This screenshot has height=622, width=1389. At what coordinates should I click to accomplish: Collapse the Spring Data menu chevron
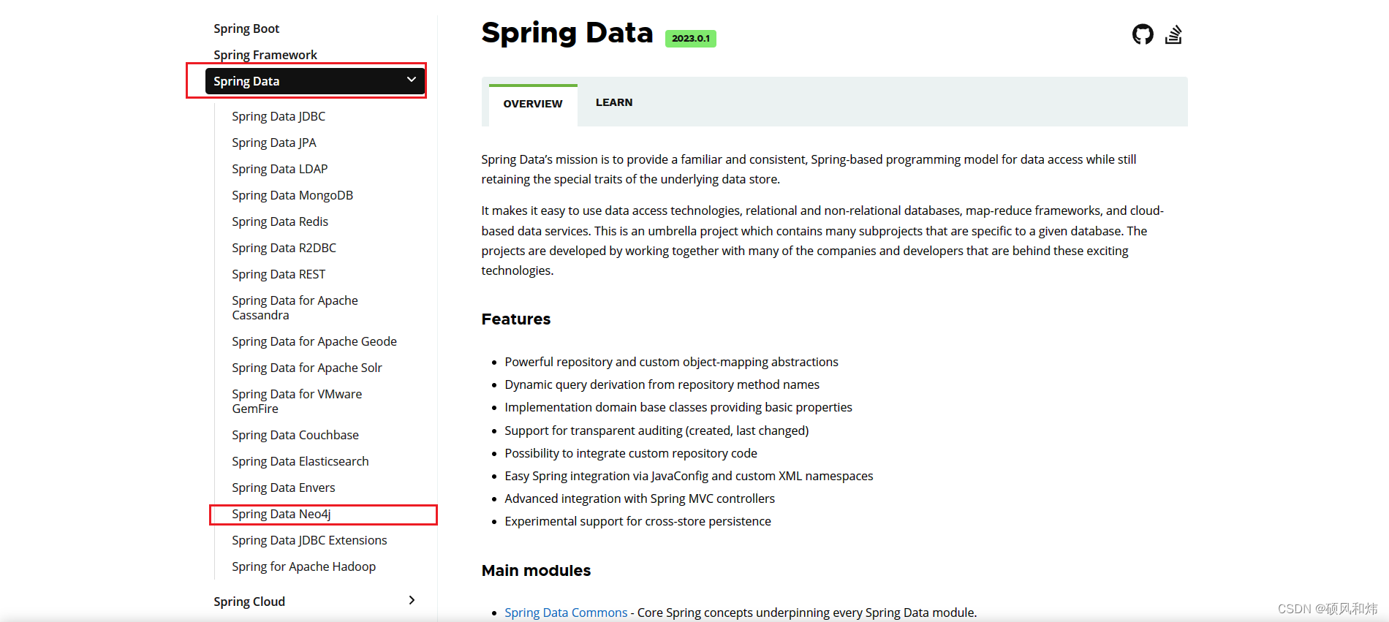pyautogui.click(x=412, y=80)
